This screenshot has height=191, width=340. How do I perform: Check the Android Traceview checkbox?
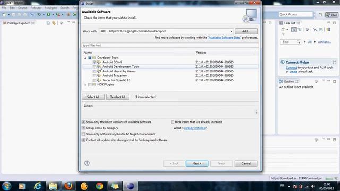click(x=95, y=76)
